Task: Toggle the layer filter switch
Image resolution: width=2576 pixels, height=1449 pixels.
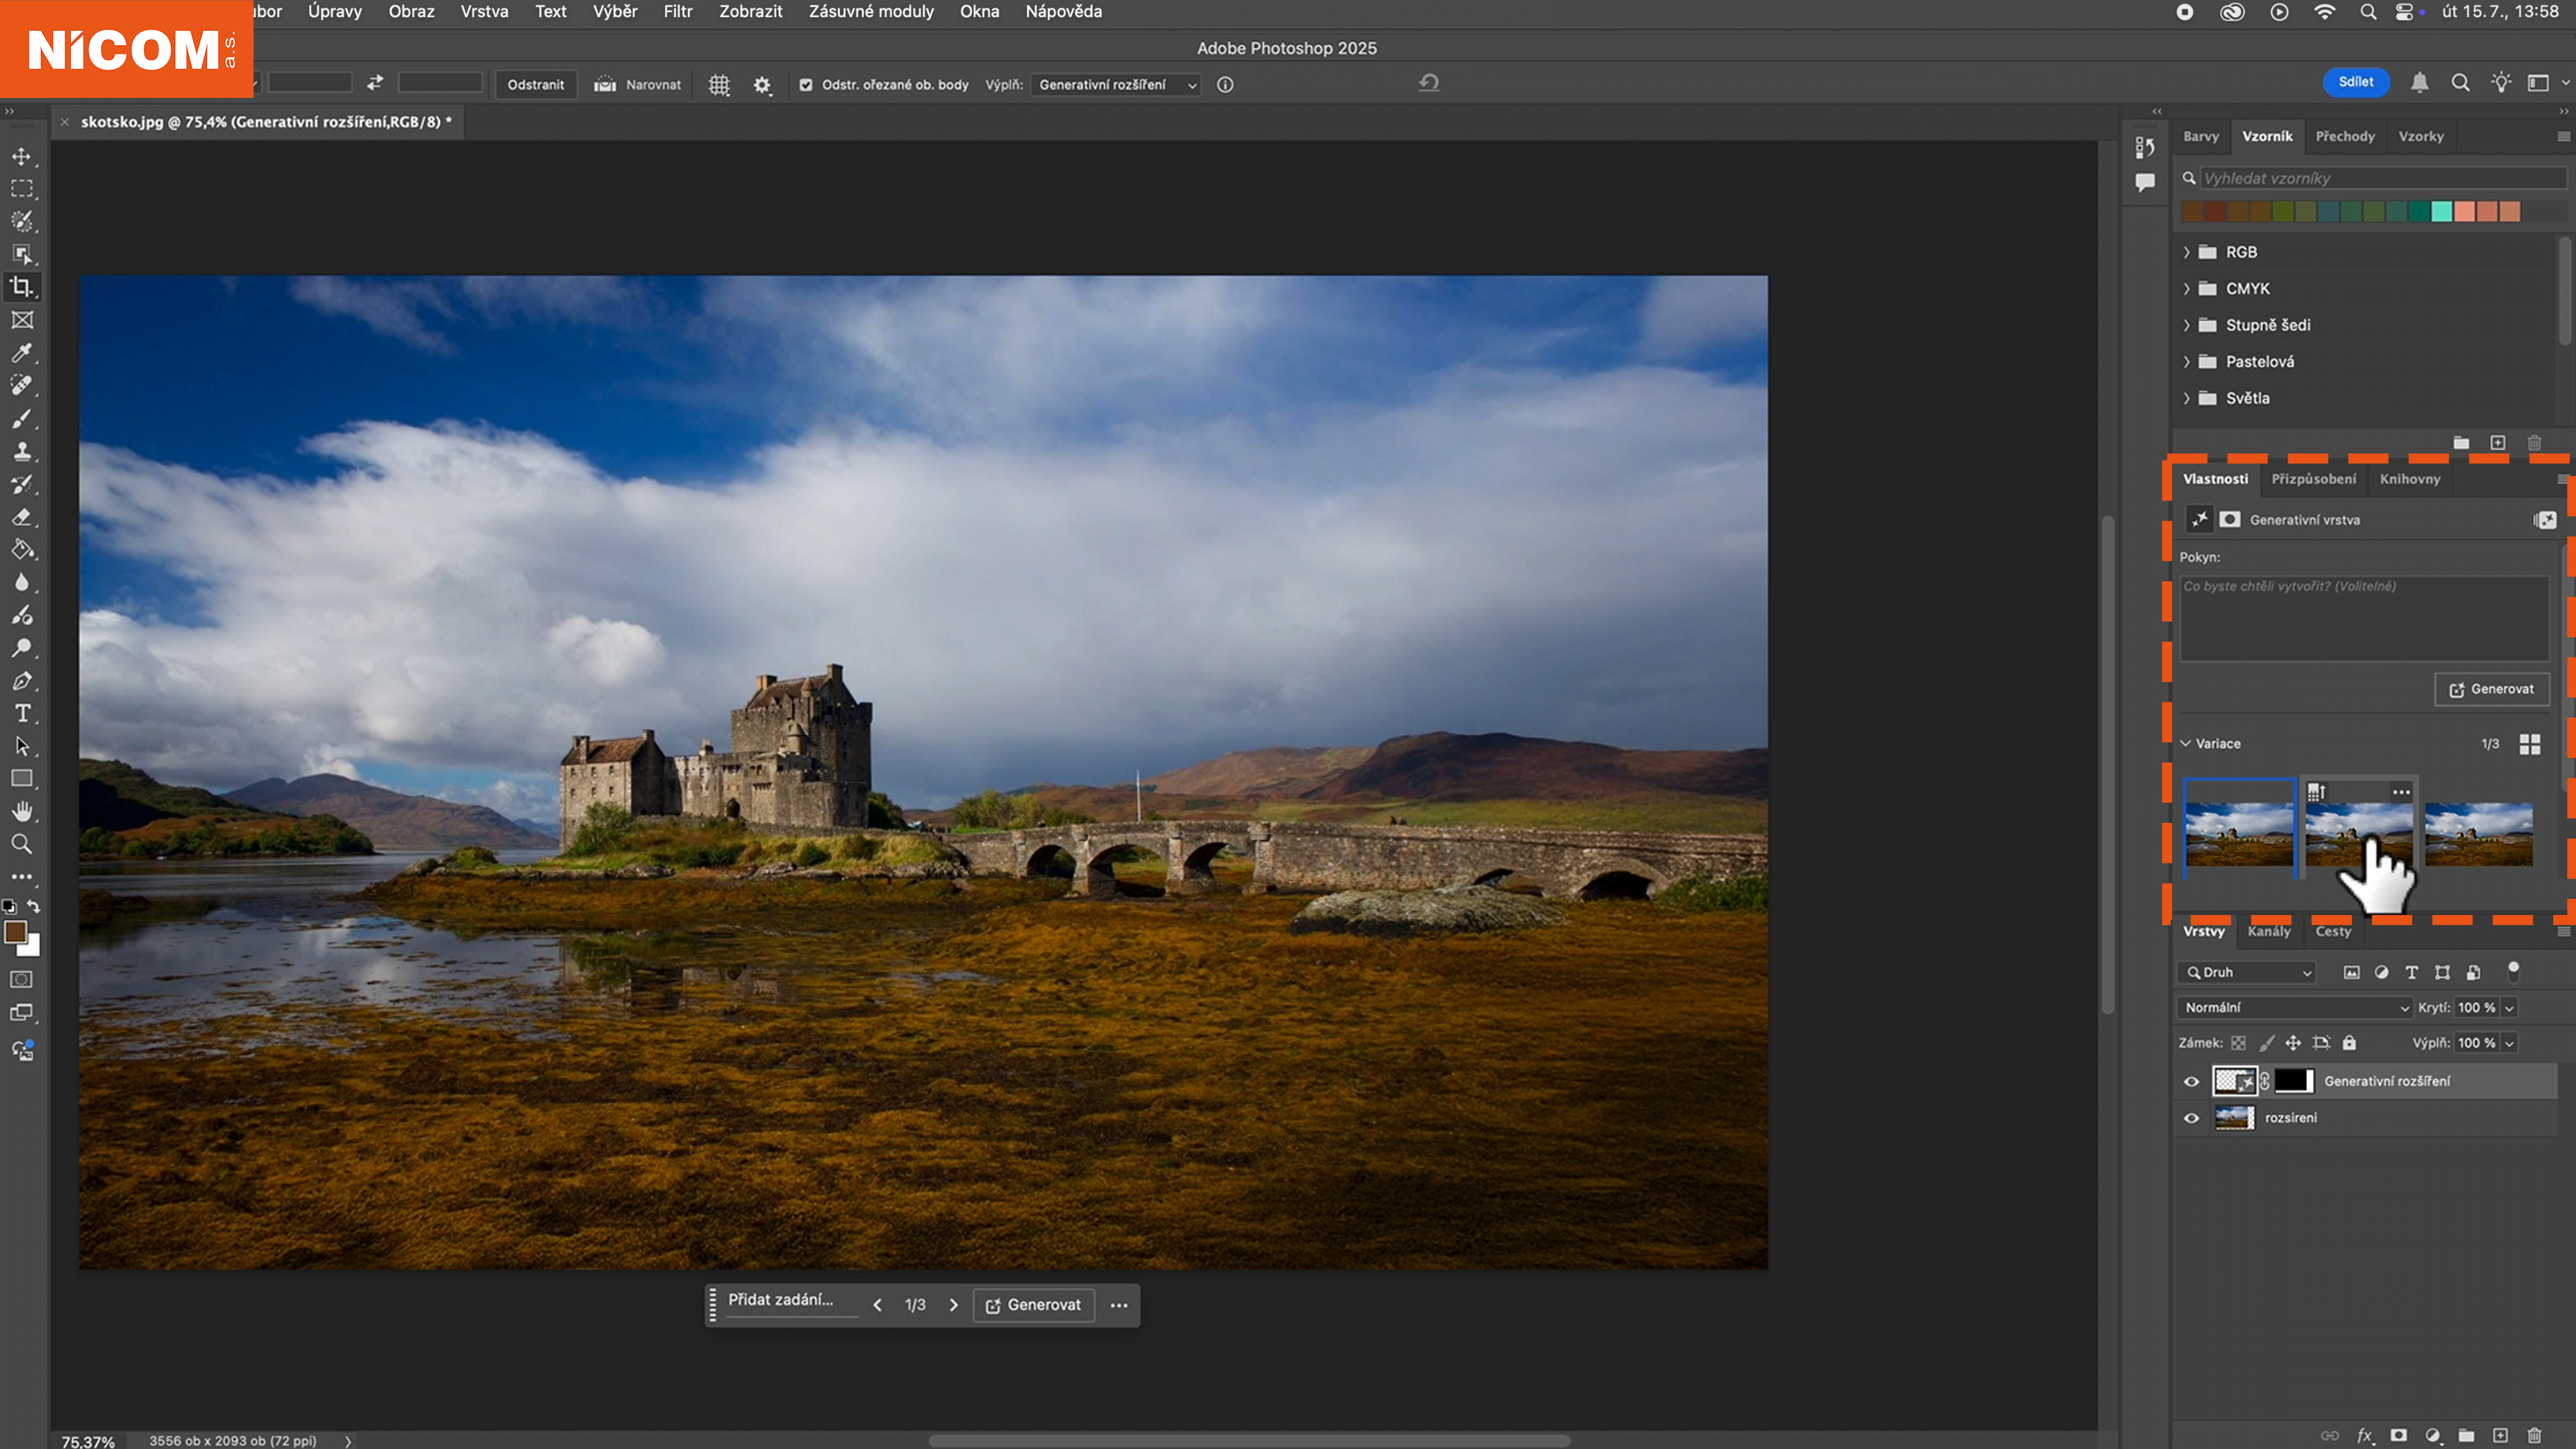Action: tap(2513, 972)
